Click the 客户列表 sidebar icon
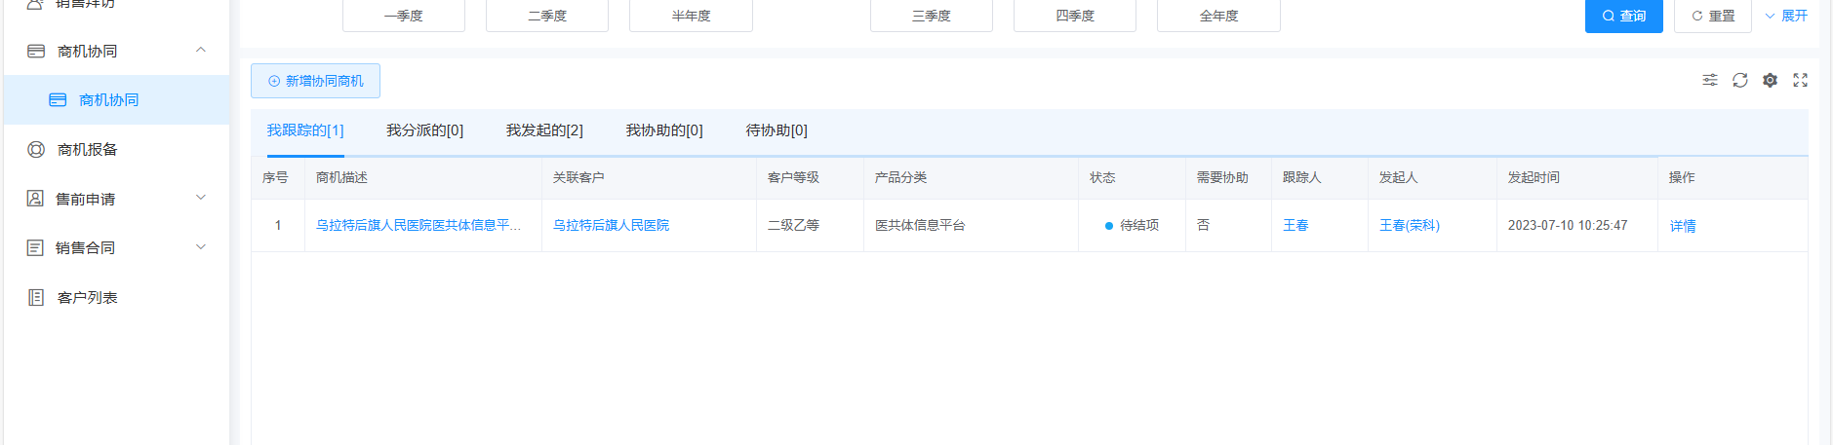Viewport: 1833px width, 445px height. pos(36,297)
